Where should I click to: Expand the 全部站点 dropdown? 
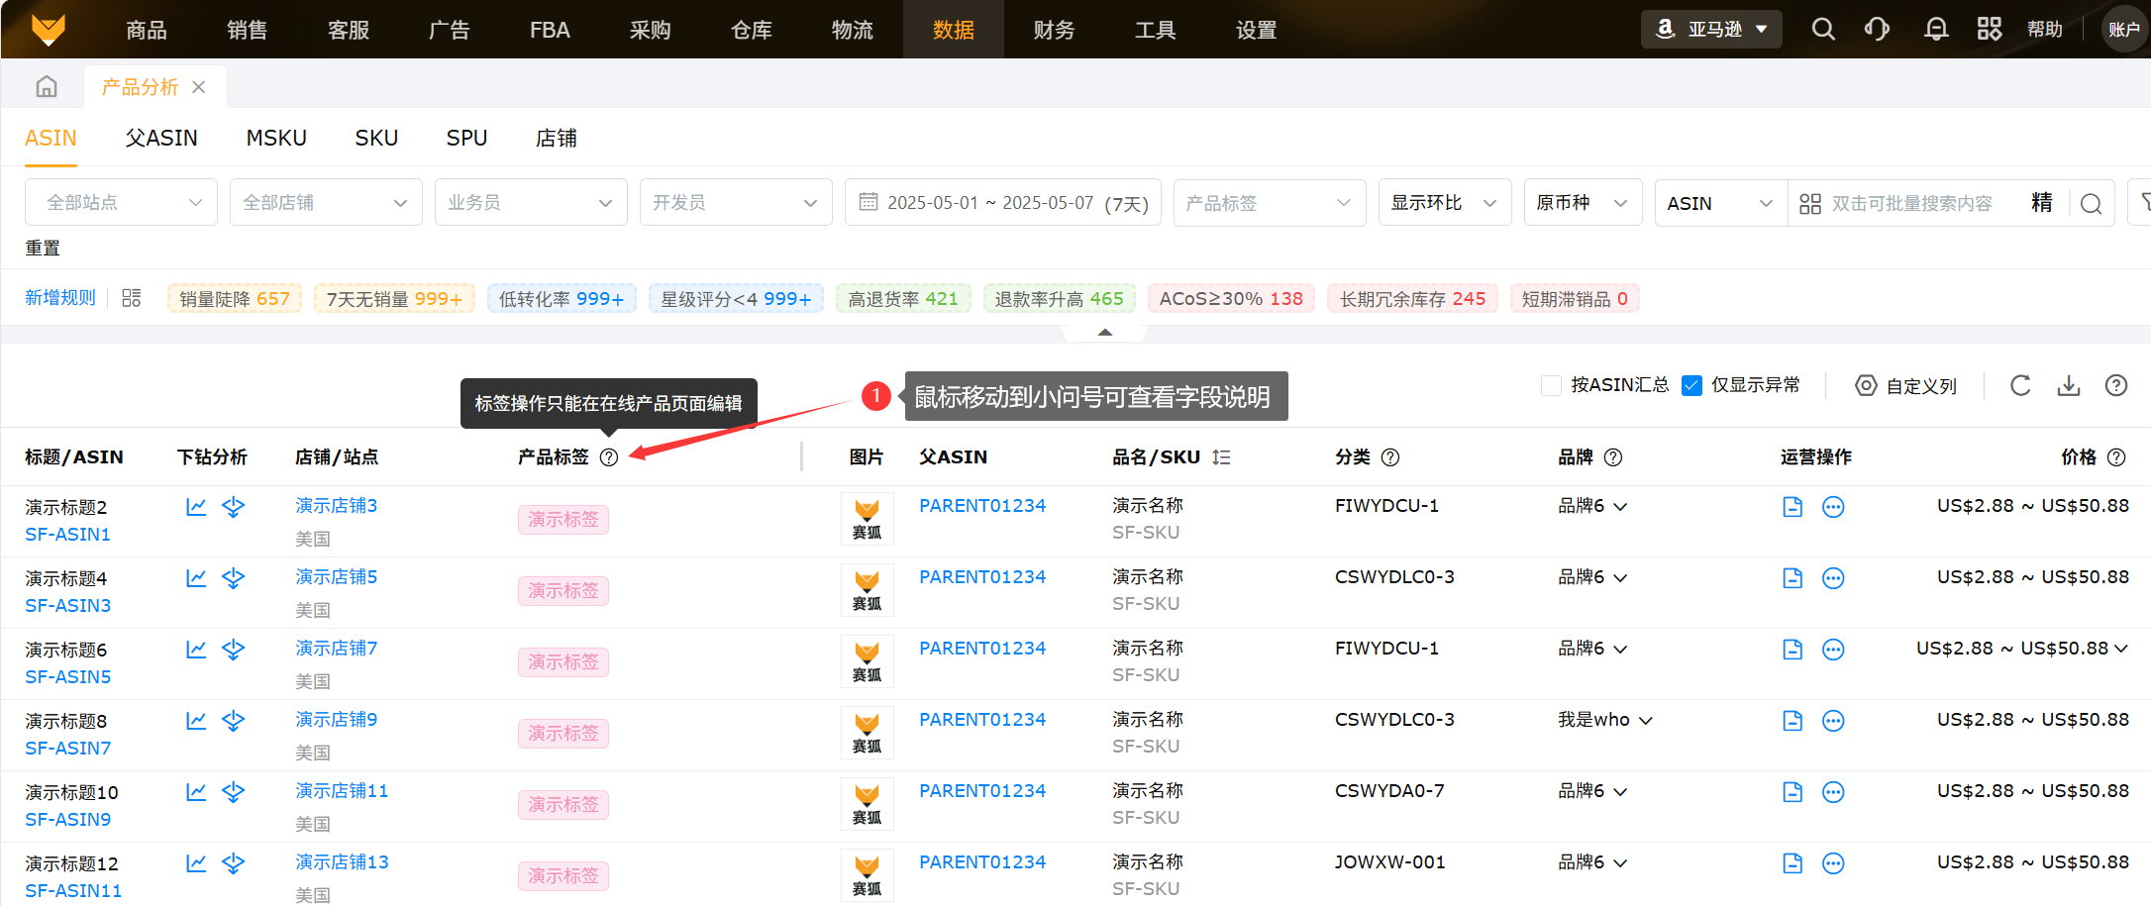click(x=121, y=203)
